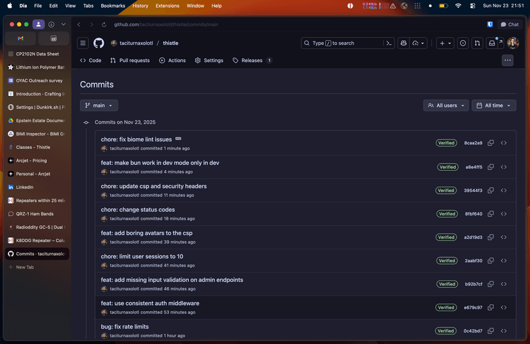Open the command palette icon in search
Image resolution: width=530 pixels, height=344 pixels.
pyautogui.click(x=389, y=43)
